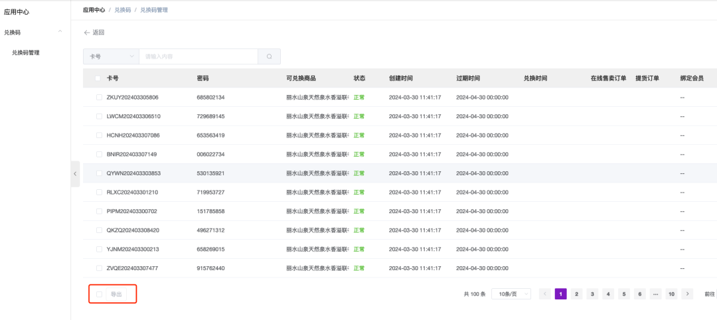717x320 pixels.
Task: Click password cell 530135921
Action: [x=211, y=173]
